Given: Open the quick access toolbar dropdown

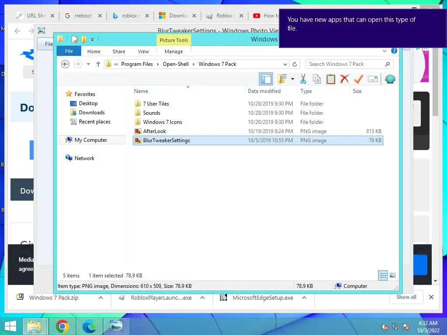Looking at the screenshot, I should (93, 40).
